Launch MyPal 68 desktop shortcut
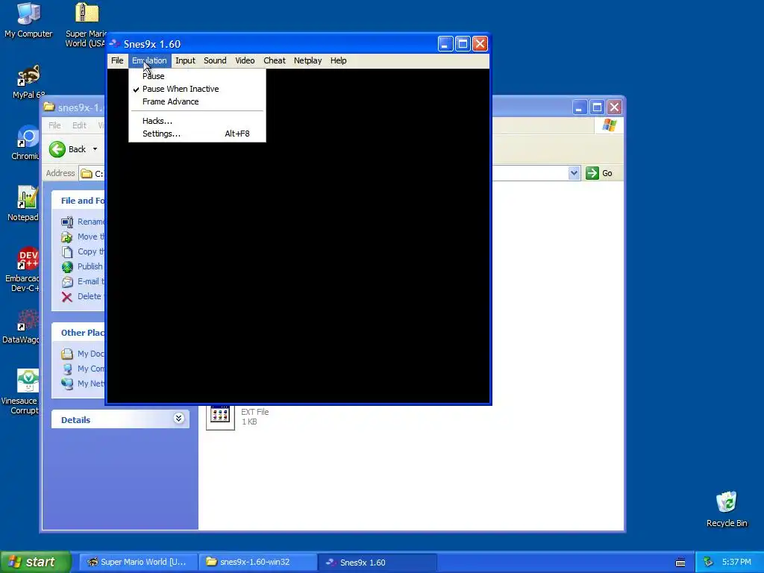The image size is (764, 573). click(28, 82)
